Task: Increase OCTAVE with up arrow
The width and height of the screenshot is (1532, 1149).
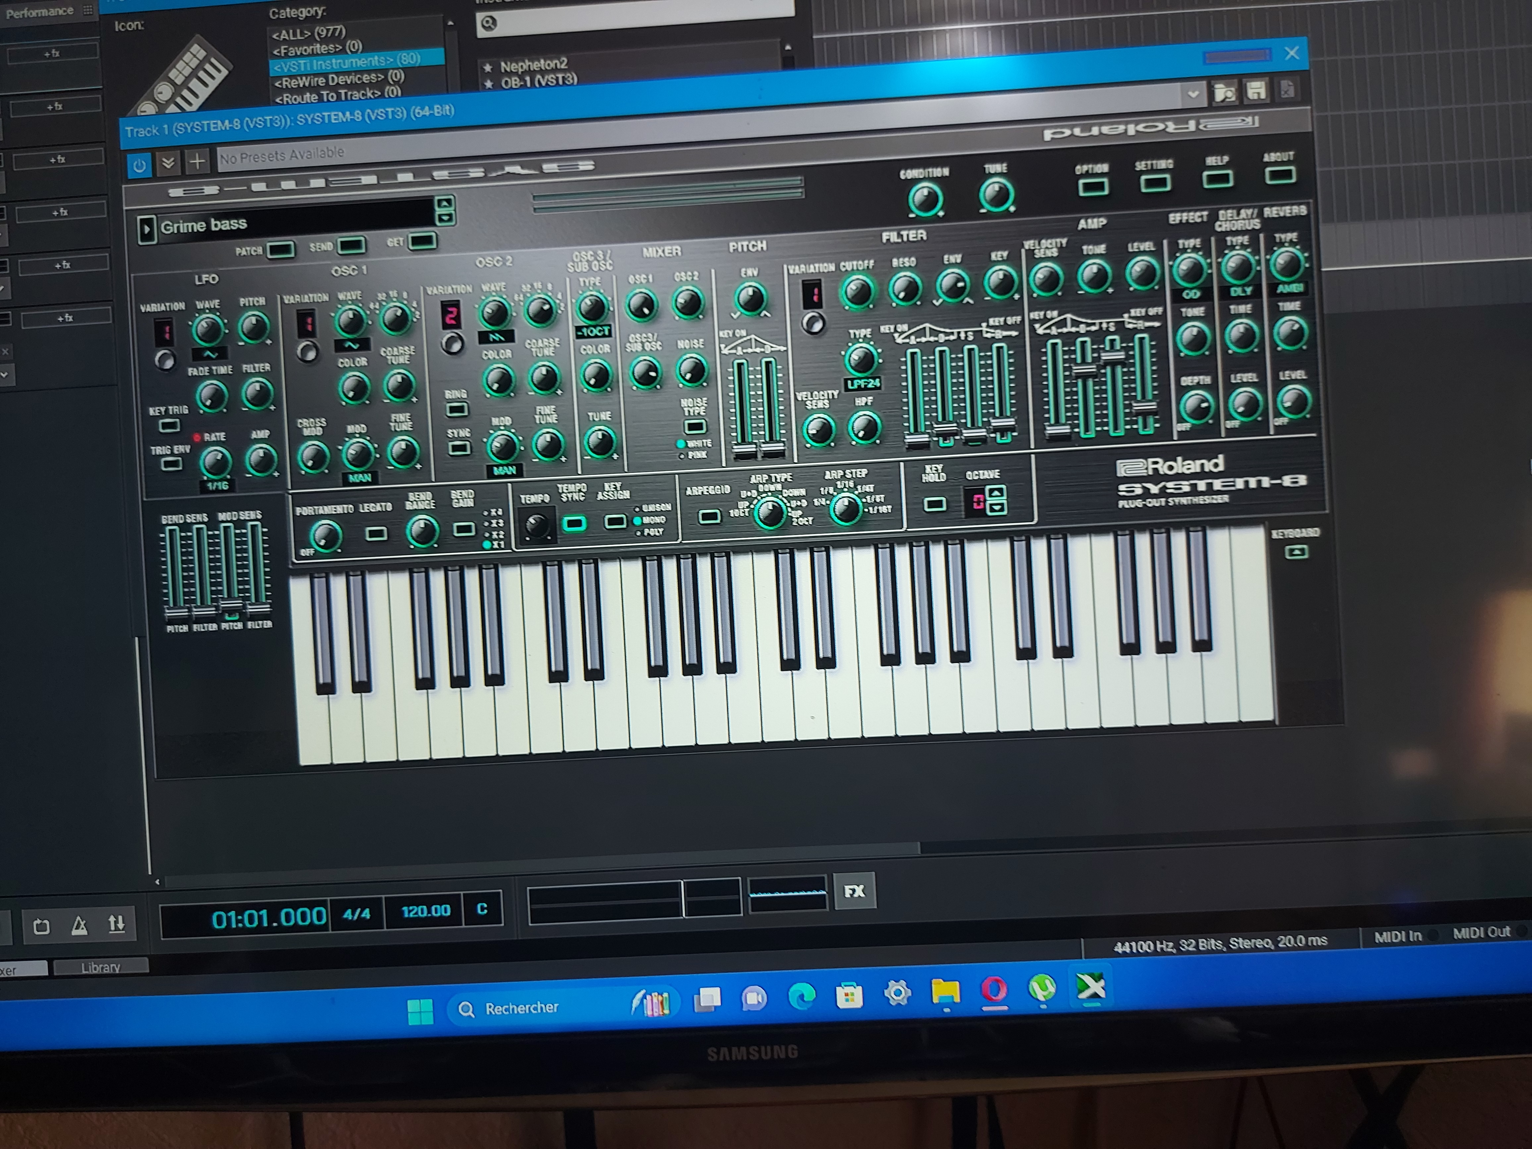Action: (x=996, y=493)
